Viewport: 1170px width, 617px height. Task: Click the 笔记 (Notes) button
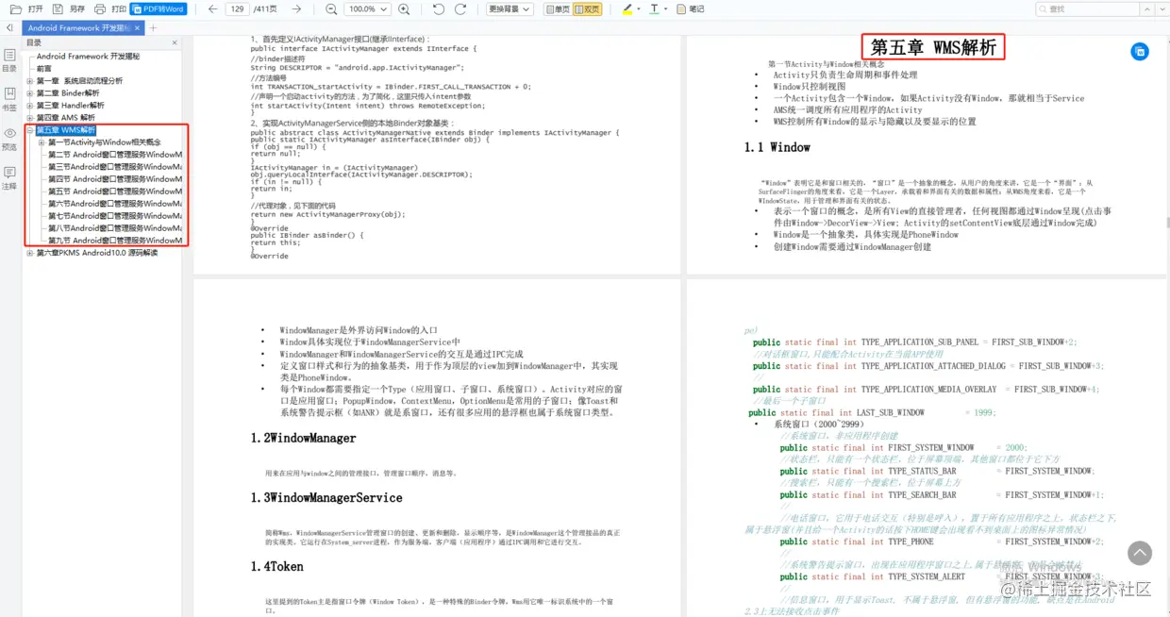(x=691, y=8)
